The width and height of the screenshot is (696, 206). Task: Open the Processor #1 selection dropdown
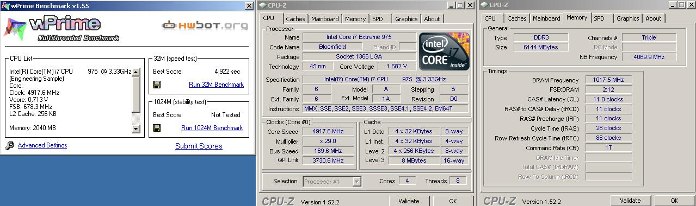(356, 182)
